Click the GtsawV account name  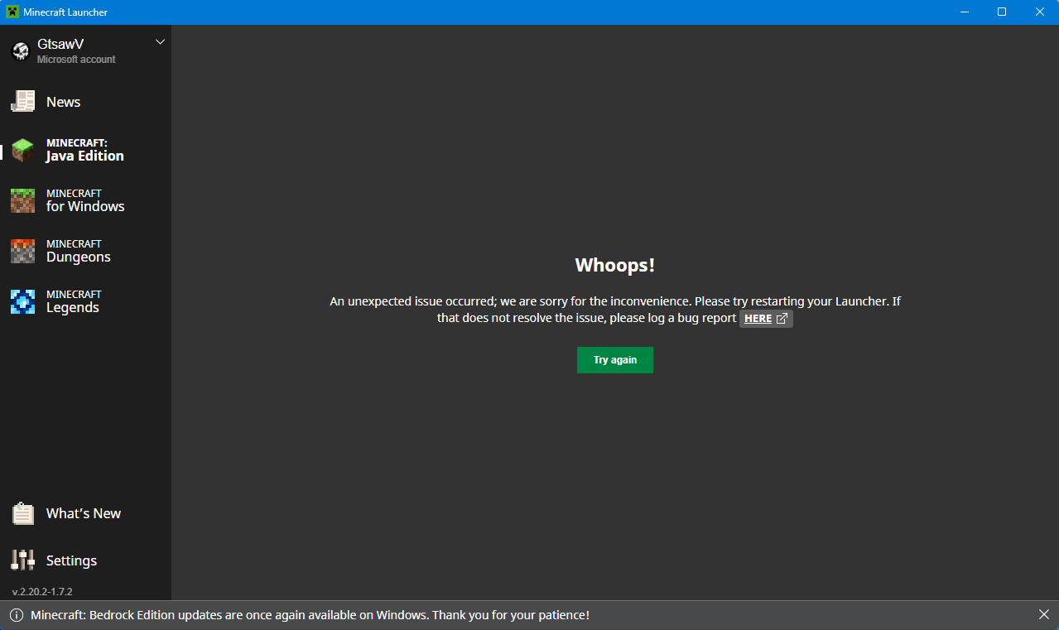[x=60, y=44]
